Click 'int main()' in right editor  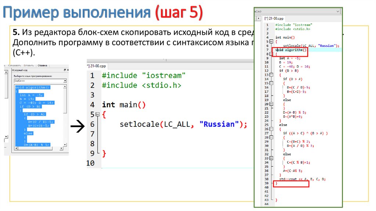pos(285,37)
